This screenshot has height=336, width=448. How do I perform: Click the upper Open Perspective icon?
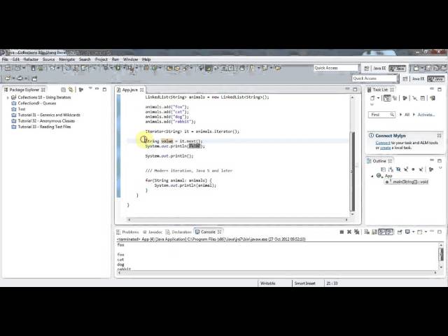[x=366, y=69]
